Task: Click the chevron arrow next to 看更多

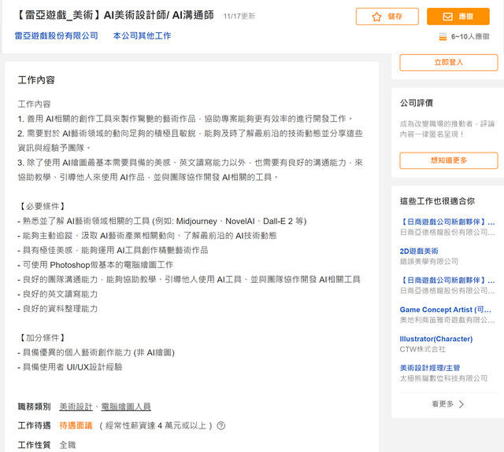Action: click(x=461, y=404)
